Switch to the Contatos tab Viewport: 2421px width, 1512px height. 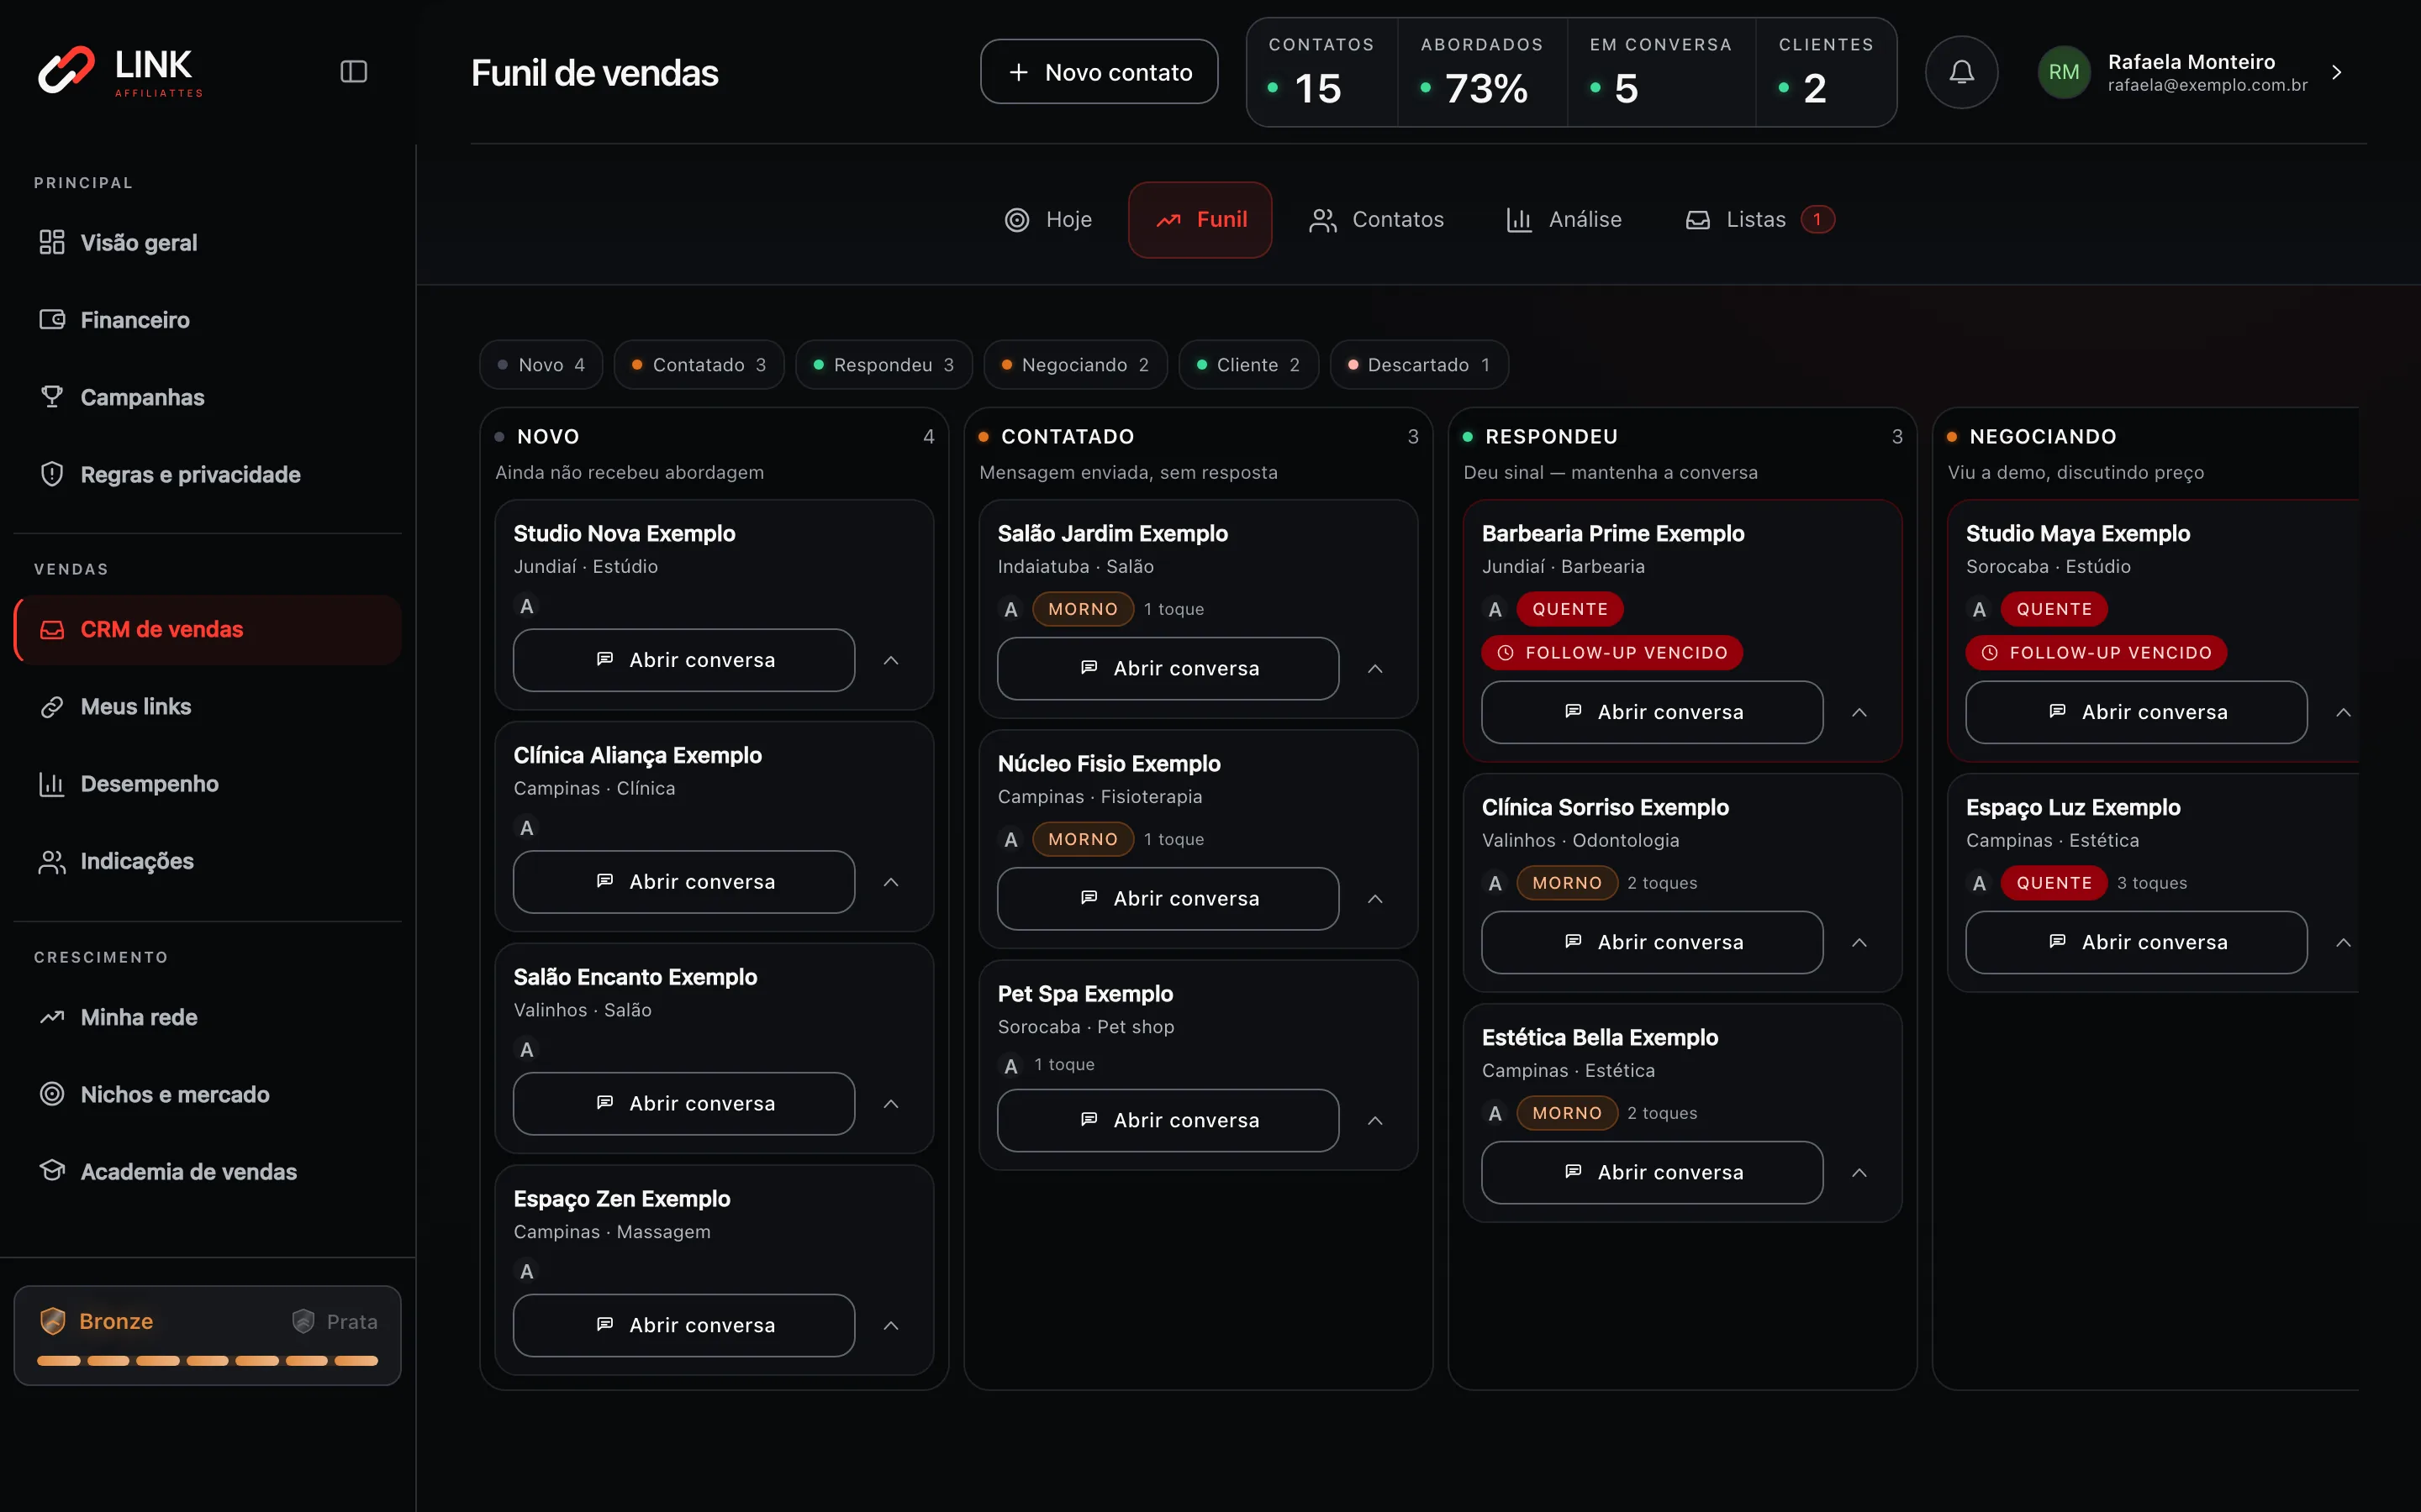tap(1377, 220)
